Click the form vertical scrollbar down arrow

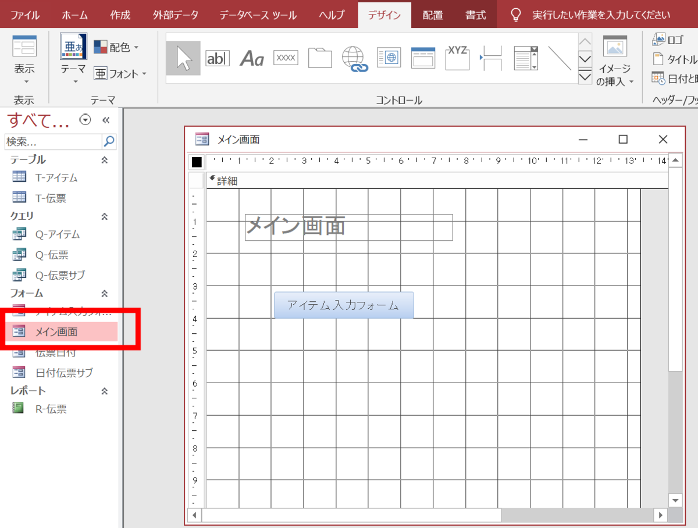(675, 500)
